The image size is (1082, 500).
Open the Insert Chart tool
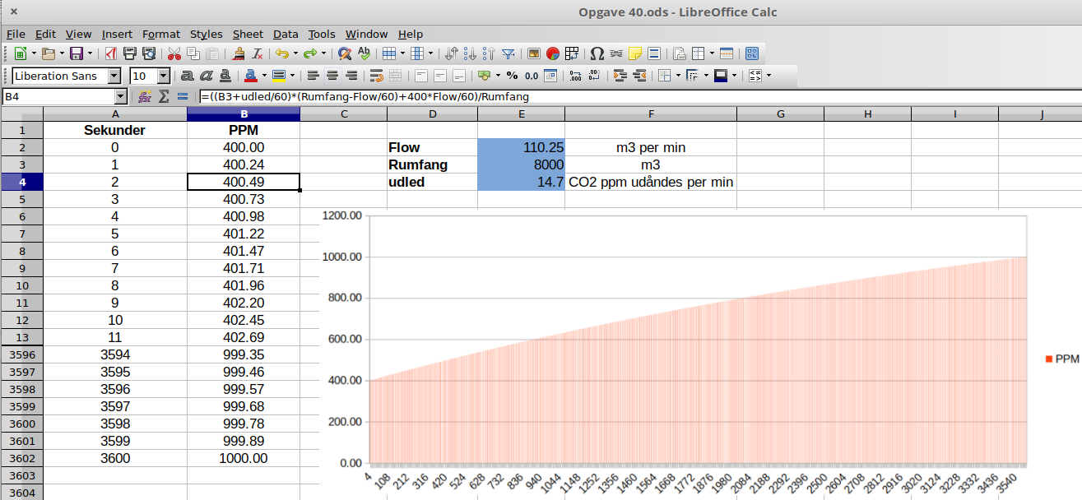tap(553, 54)
